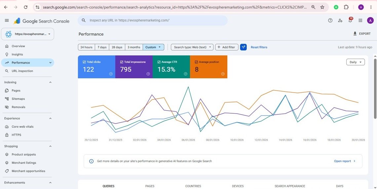This screenshot has width=377, height=189.
Task: Collapse the Indexing section
Action: pyautogui.click(x=50, y=82)
